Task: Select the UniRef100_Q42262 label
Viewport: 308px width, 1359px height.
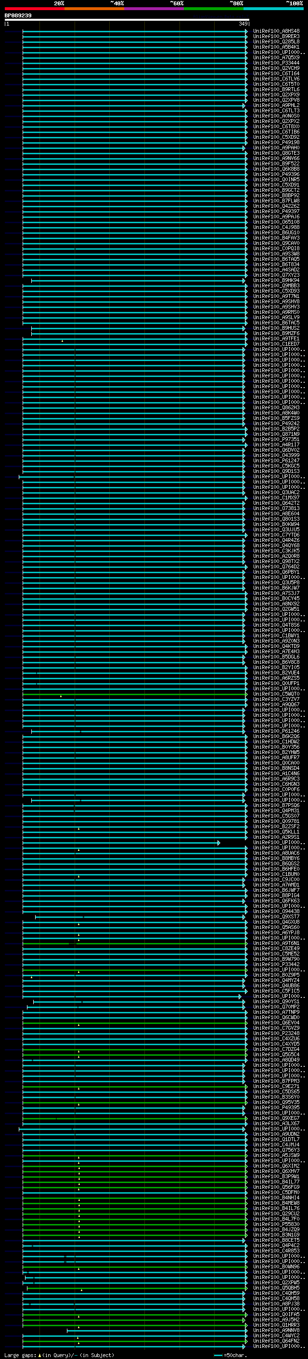Action: [276, 206]
